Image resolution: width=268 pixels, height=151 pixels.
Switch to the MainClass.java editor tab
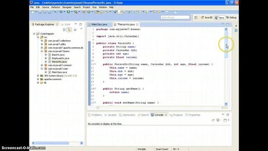(99, 24)
